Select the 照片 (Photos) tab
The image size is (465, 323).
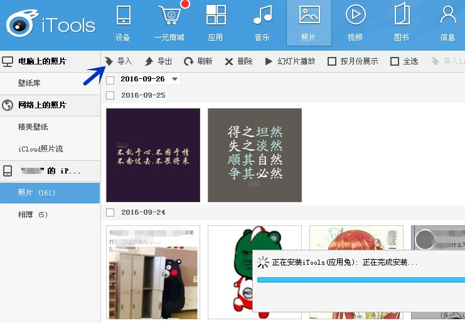coord(309,23)
